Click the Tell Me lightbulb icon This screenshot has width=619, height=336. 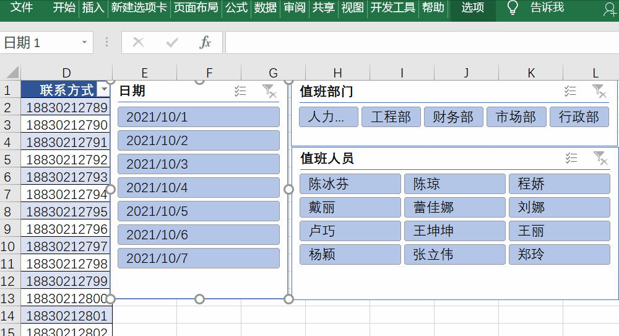(x=512, y=7)
